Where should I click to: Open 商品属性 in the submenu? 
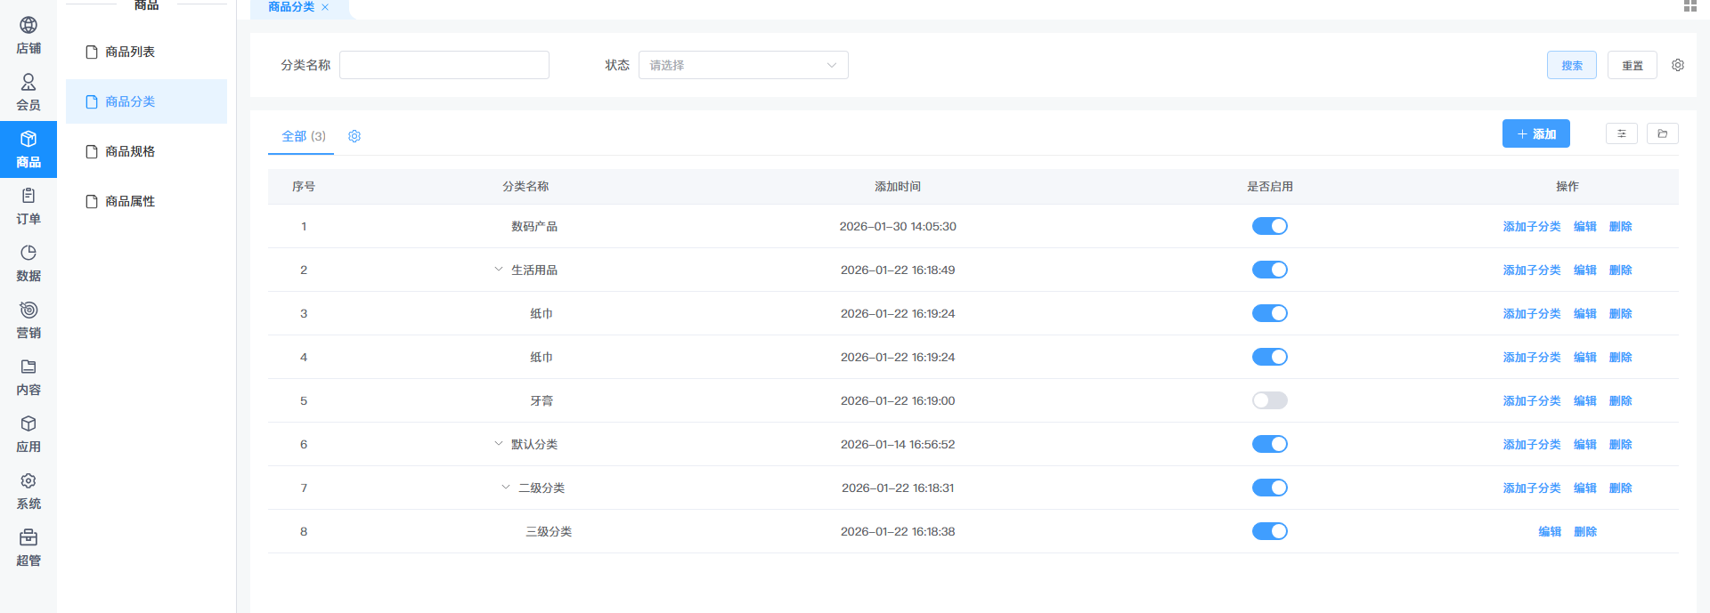146,201
